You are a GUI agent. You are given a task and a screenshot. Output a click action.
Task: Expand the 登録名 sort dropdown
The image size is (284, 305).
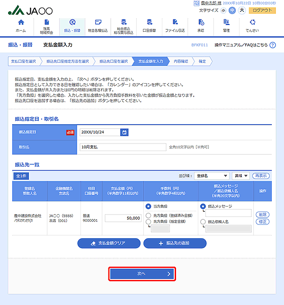pos(212,176)
